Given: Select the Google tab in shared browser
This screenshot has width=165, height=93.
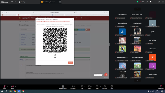Looking at the screenshot, I should [39, 15].
